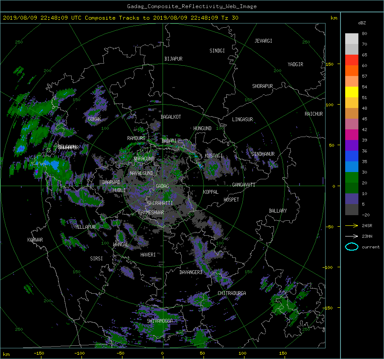Click the JEVARGI city label
This screenshot has height=359, width=384.
pyautogui.click(x=263, y=41)
